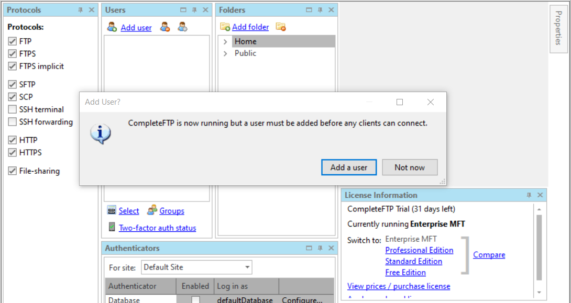Switch to Standard Edition

tap(414, 261)
